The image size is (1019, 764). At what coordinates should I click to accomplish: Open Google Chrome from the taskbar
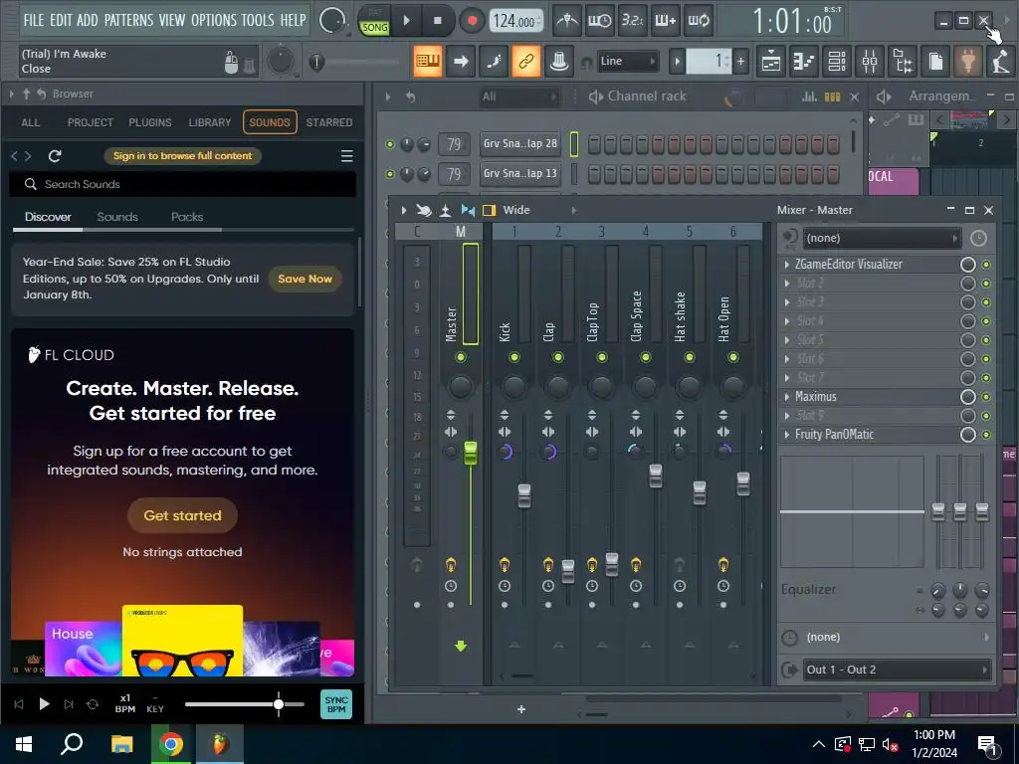point(171,744)
